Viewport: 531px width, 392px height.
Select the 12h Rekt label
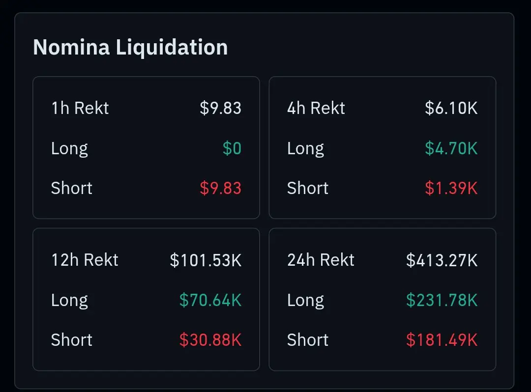pyautogui.click(x=85, y=260)
